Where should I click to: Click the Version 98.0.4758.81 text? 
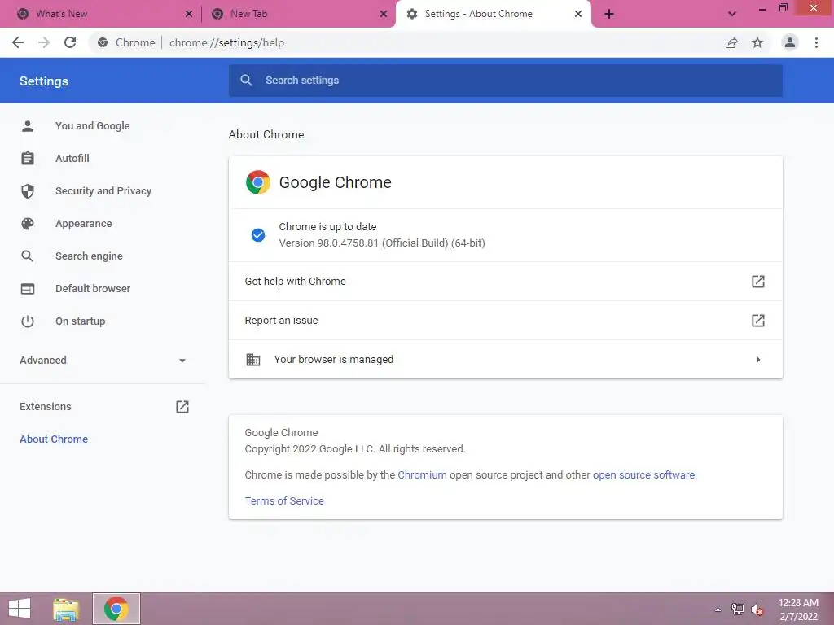click(382, 243)
